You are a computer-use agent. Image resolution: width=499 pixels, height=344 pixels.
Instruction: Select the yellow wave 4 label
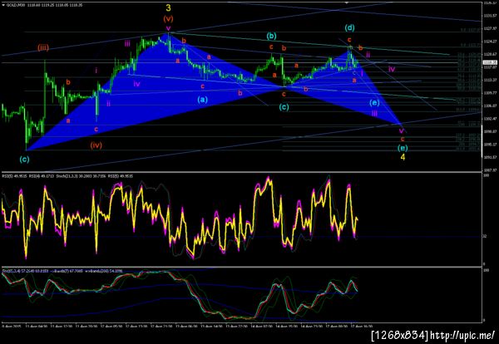pyautogui.click(x=403, y=157)
